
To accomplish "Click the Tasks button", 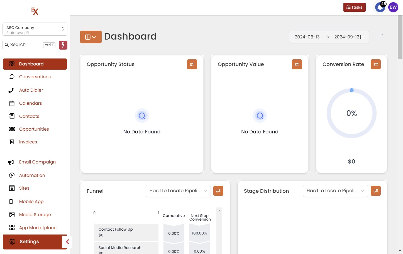I will tap(354, 7).
